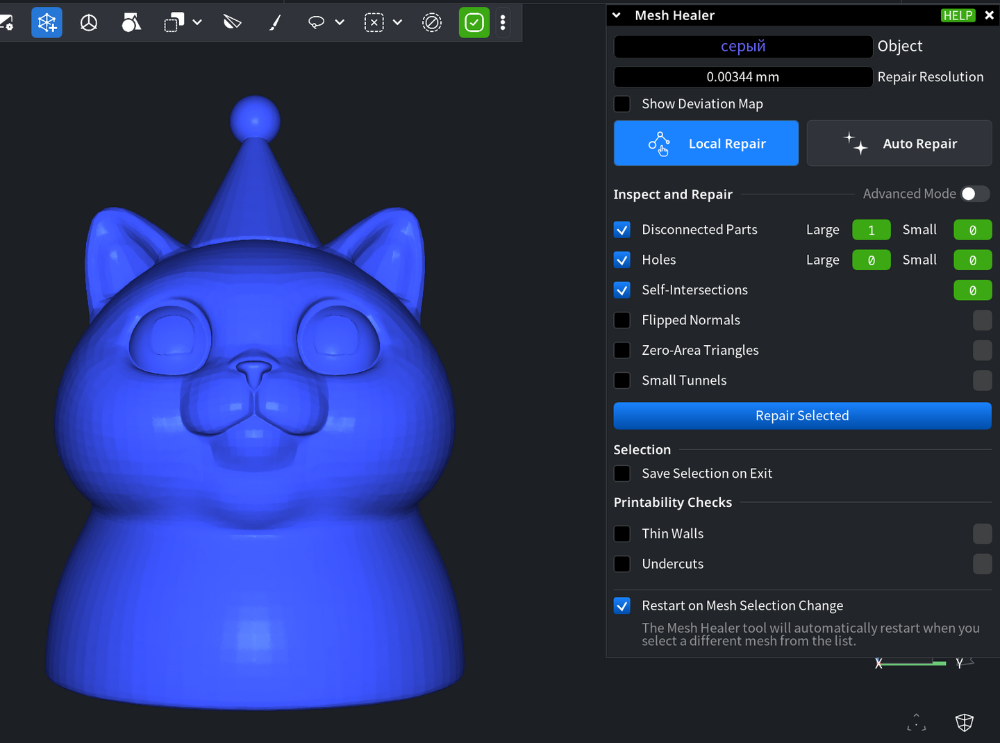1000x743 pixels.
Task: Switch to Local Repair mode
Action: (x=706, y=144)
